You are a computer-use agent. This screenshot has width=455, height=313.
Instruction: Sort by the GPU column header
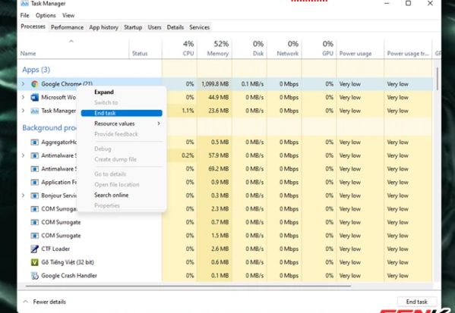coord(319,49)
